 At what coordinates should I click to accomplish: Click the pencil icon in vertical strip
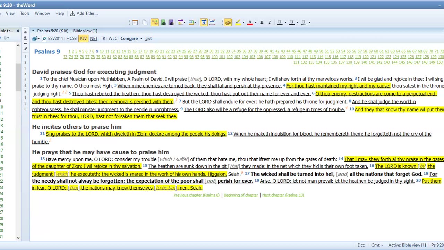[x=25, y=49]
